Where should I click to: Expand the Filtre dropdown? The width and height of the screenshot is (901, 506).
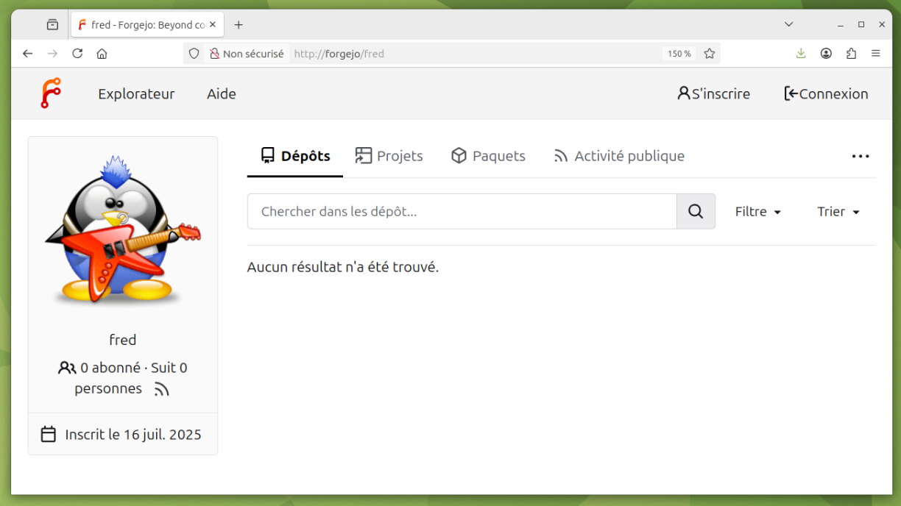click(758, 212)
